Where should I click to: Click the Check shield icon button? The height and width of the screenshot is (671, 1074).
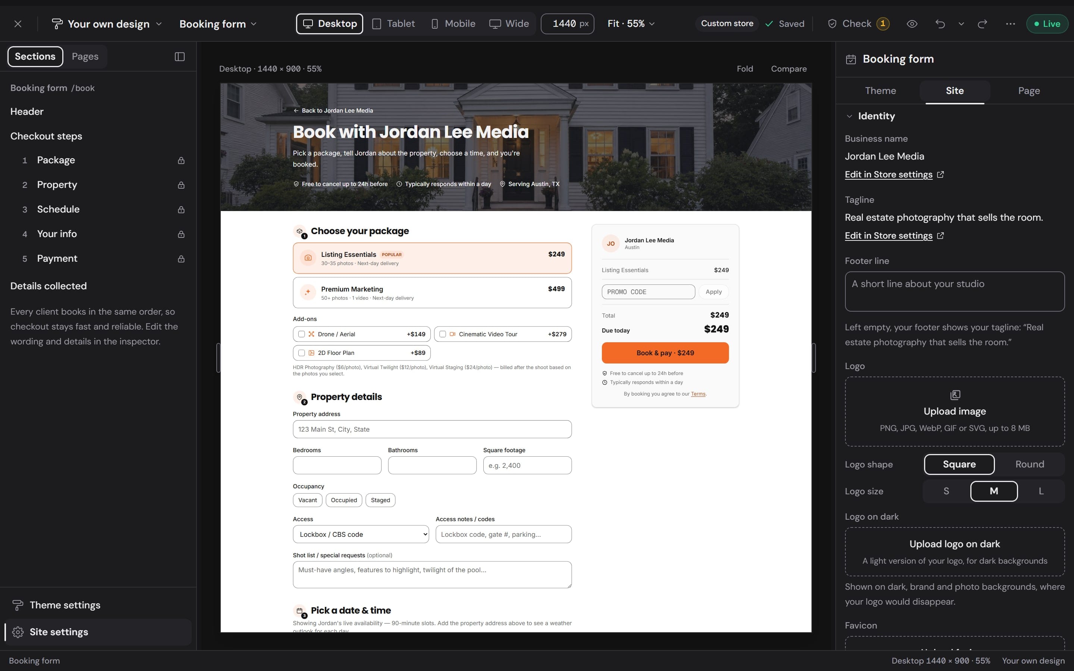click(x=858, y=24)
